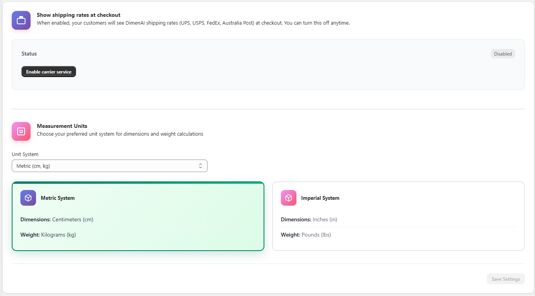Click the Show shipping rates at checkout heading

click(78, 15)
